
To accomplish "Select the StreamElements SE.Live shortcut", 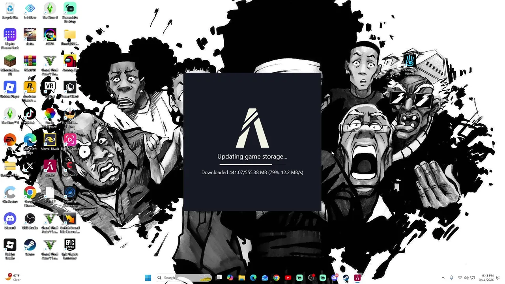I will pos(70,118).
